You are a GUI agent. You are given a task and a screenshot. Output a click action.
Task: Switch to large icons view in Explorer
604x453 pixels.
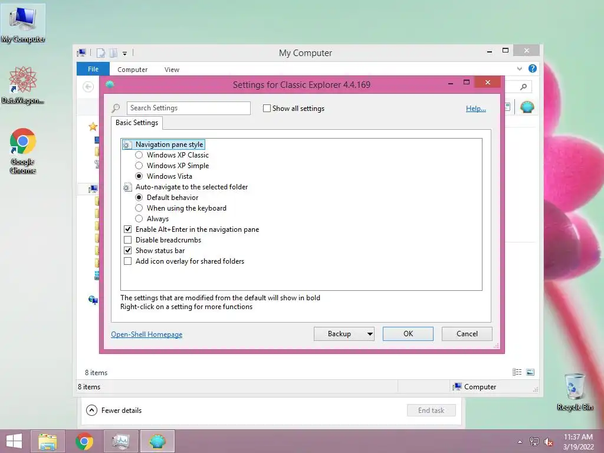530,372
